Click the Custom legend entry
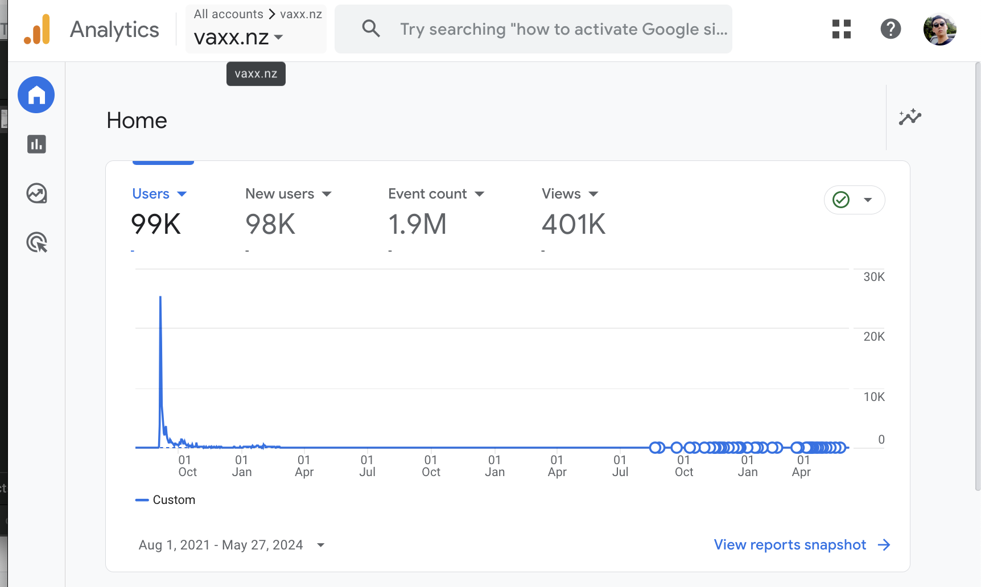 coord(165,500)
